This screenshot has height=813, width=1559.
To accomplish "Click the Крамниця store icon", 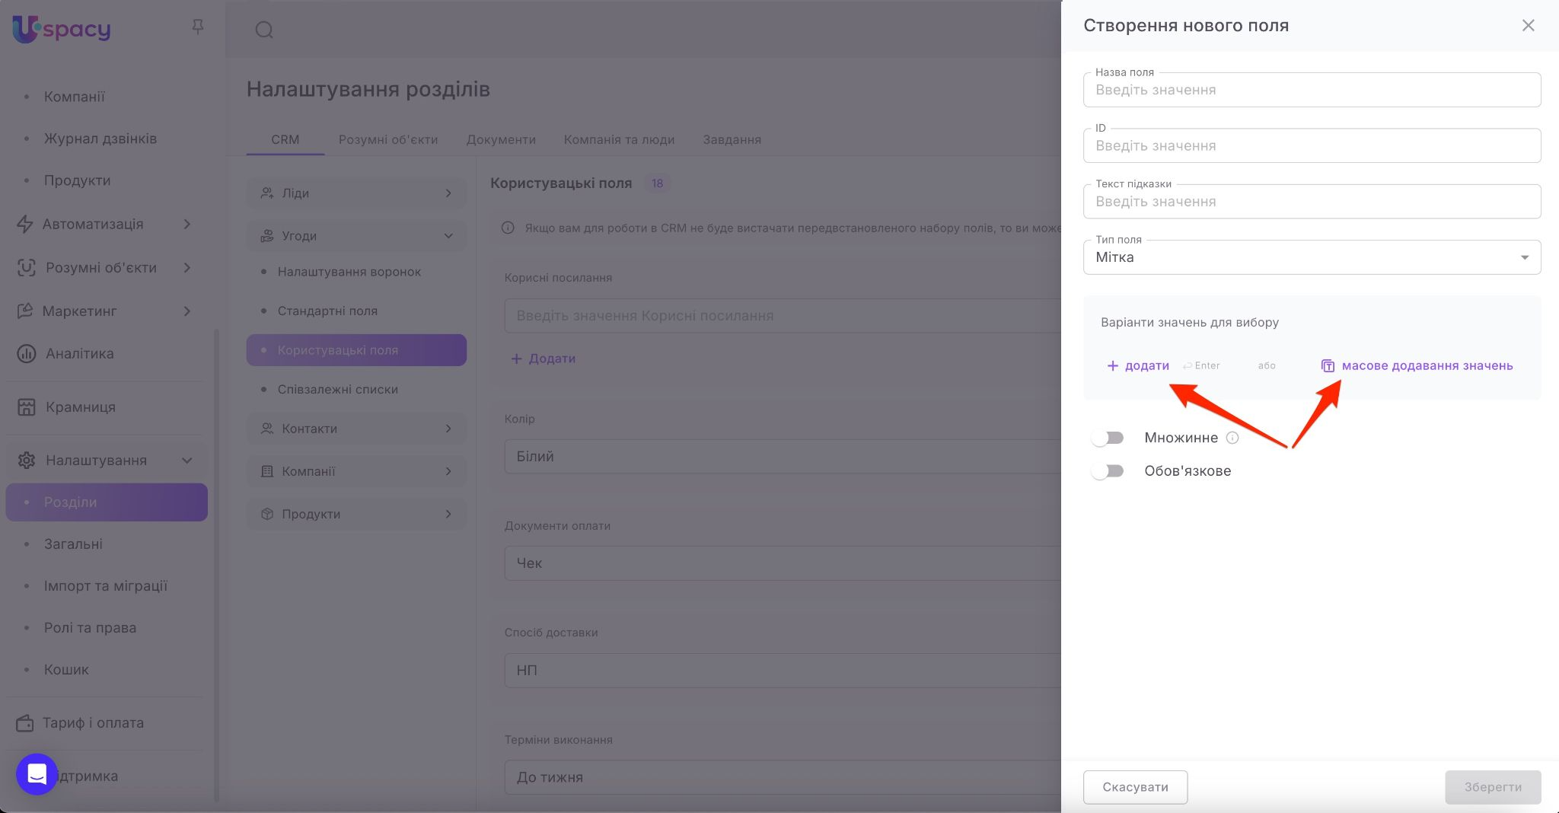I will point(27,407).
